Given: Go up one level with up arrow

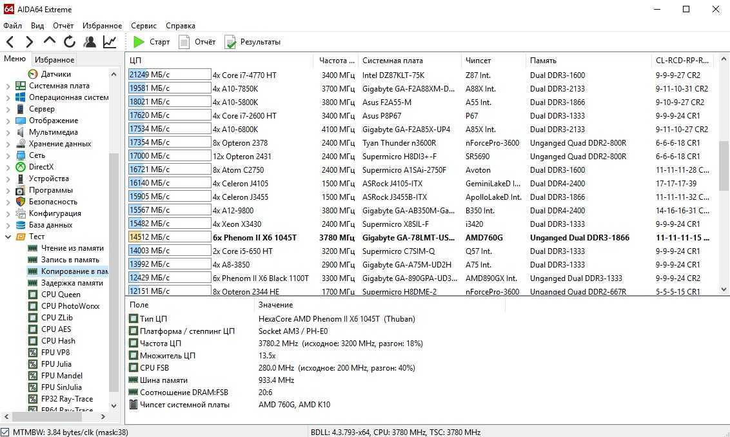Looking at the screenshot, I should (x=50, y=42).
